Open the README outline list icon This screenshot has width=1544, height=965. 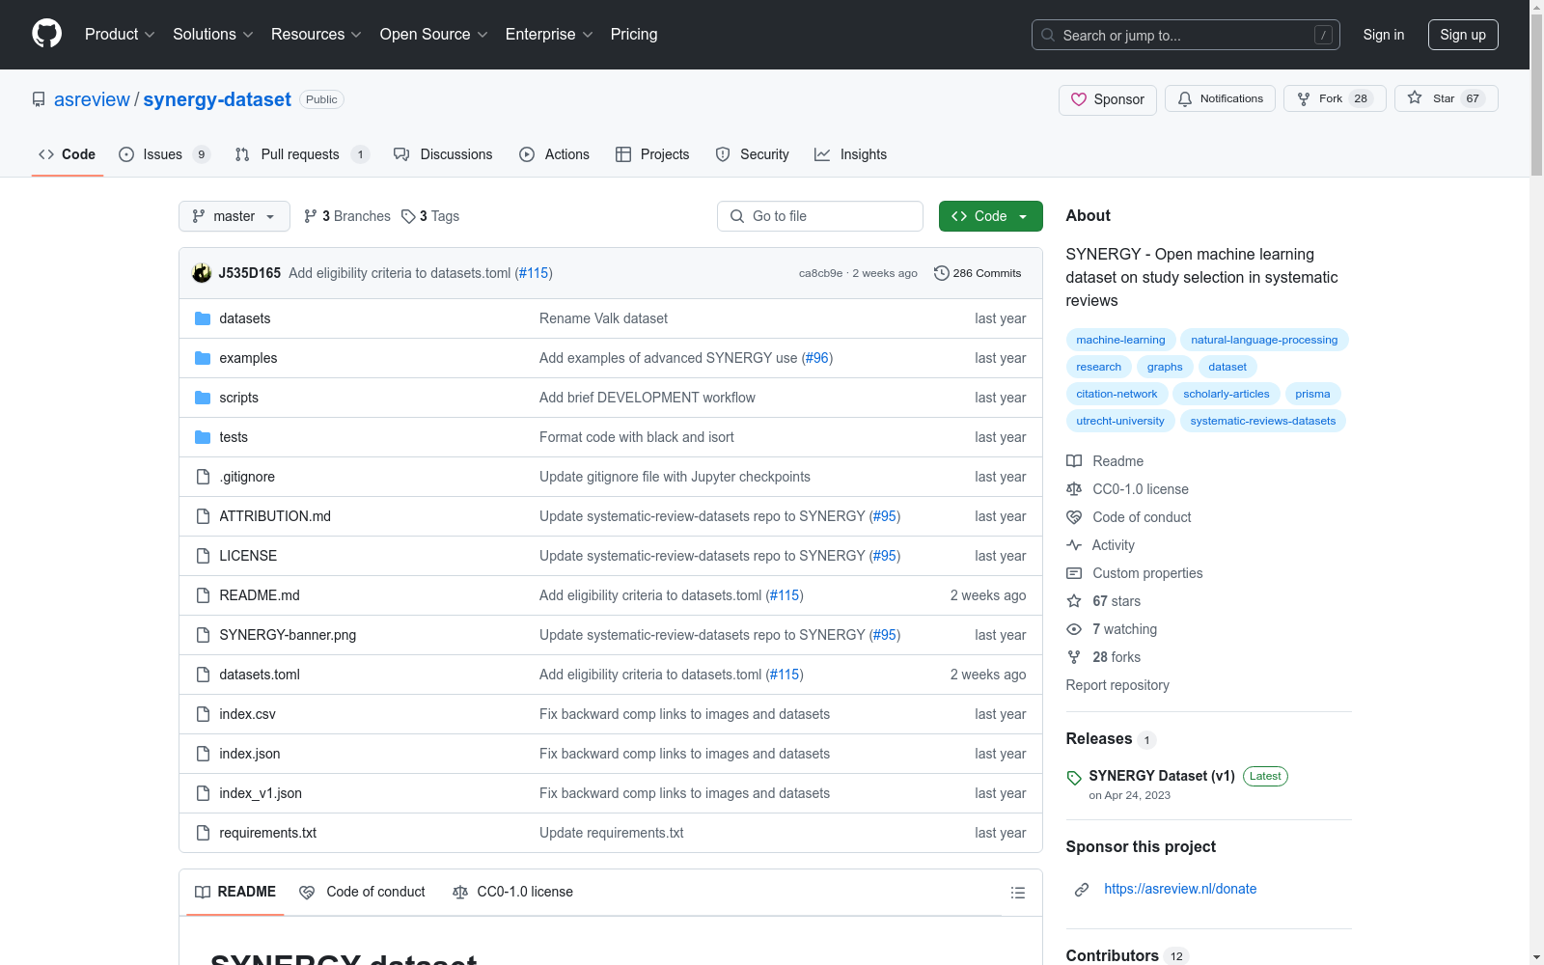[x=1018, y=893]
